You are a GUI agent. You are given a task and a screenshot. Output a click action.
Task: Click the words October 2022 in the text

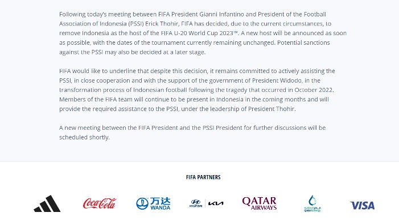[314, 90]
